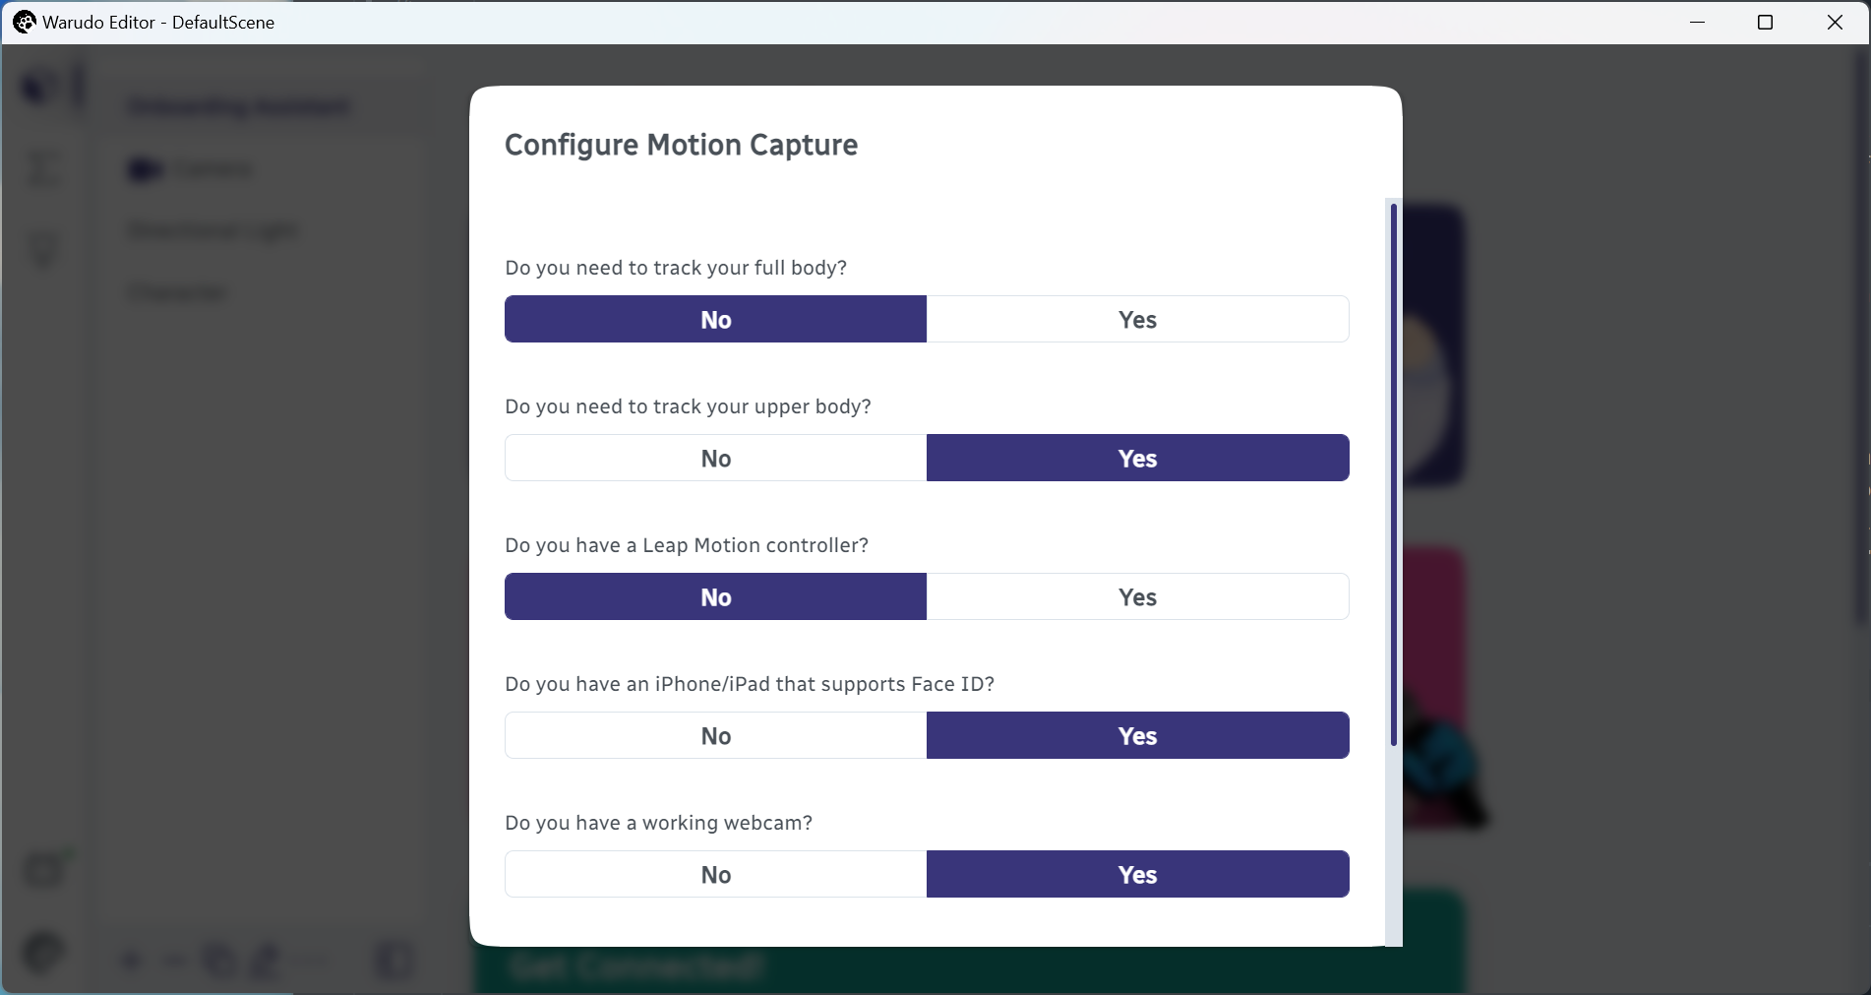Click the add asset plus icon
This screenshot has height=995, width=1871.
point(131,960)
